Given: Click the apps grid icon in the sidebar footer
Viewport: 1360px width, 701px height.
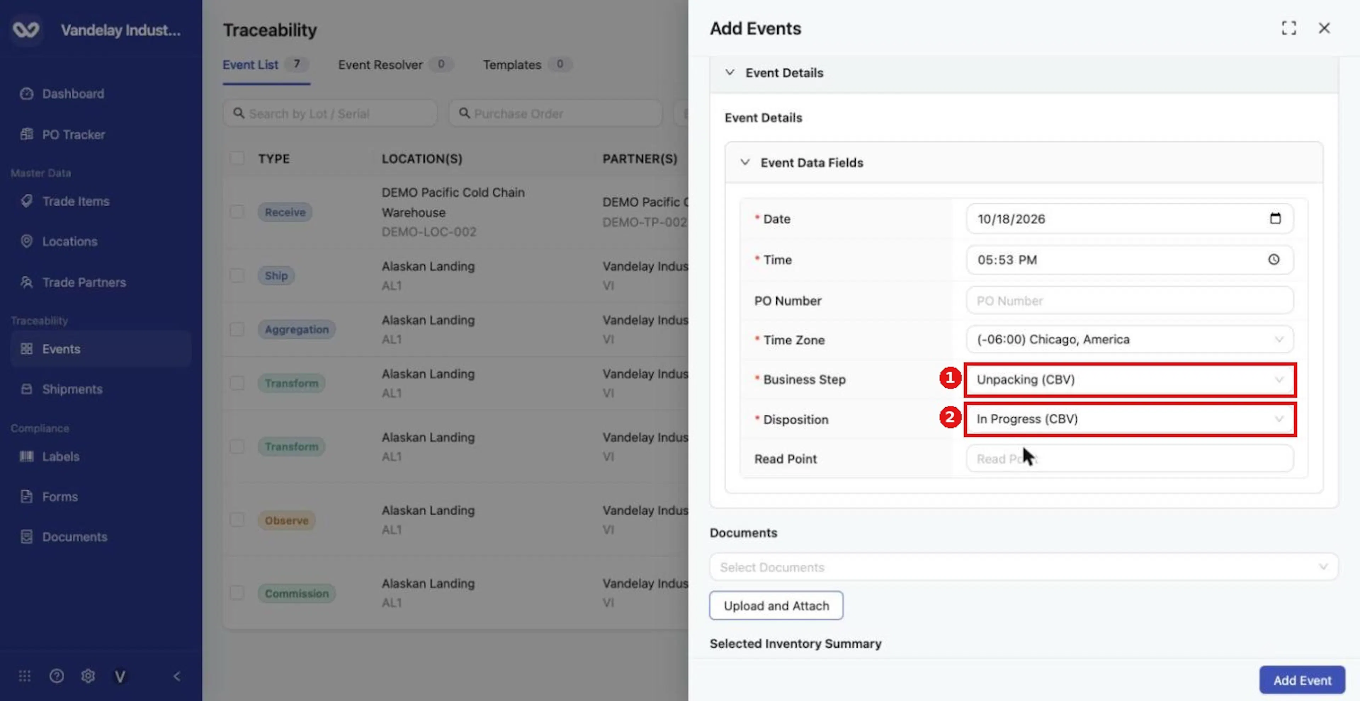Looking at the screenshot, I should pyautogui.click(x=25, y=676).
